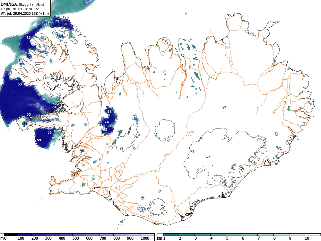Click the '2' km legend label
This screenshot has height=241, width=321.
point(180,238)
